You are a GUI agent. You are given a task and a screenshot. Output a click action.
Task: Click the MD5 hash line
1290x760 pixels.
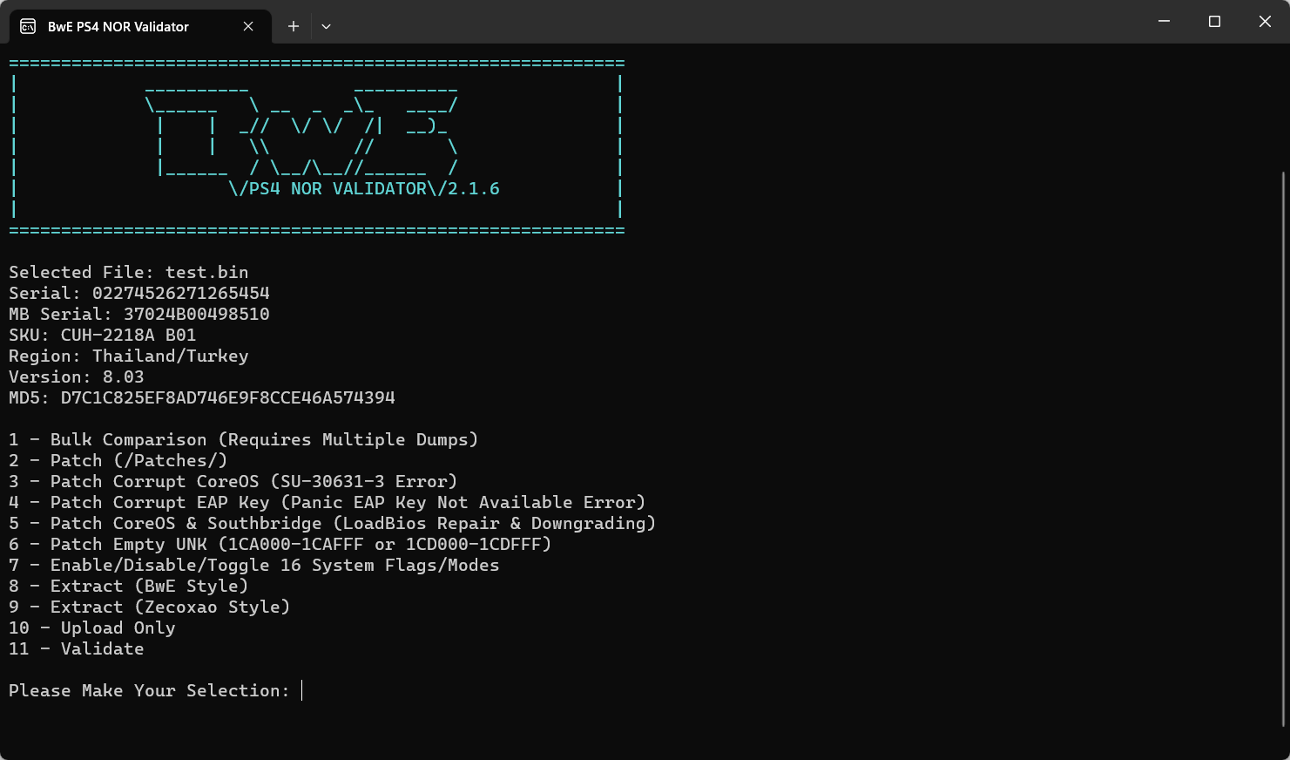coord(202,398)
